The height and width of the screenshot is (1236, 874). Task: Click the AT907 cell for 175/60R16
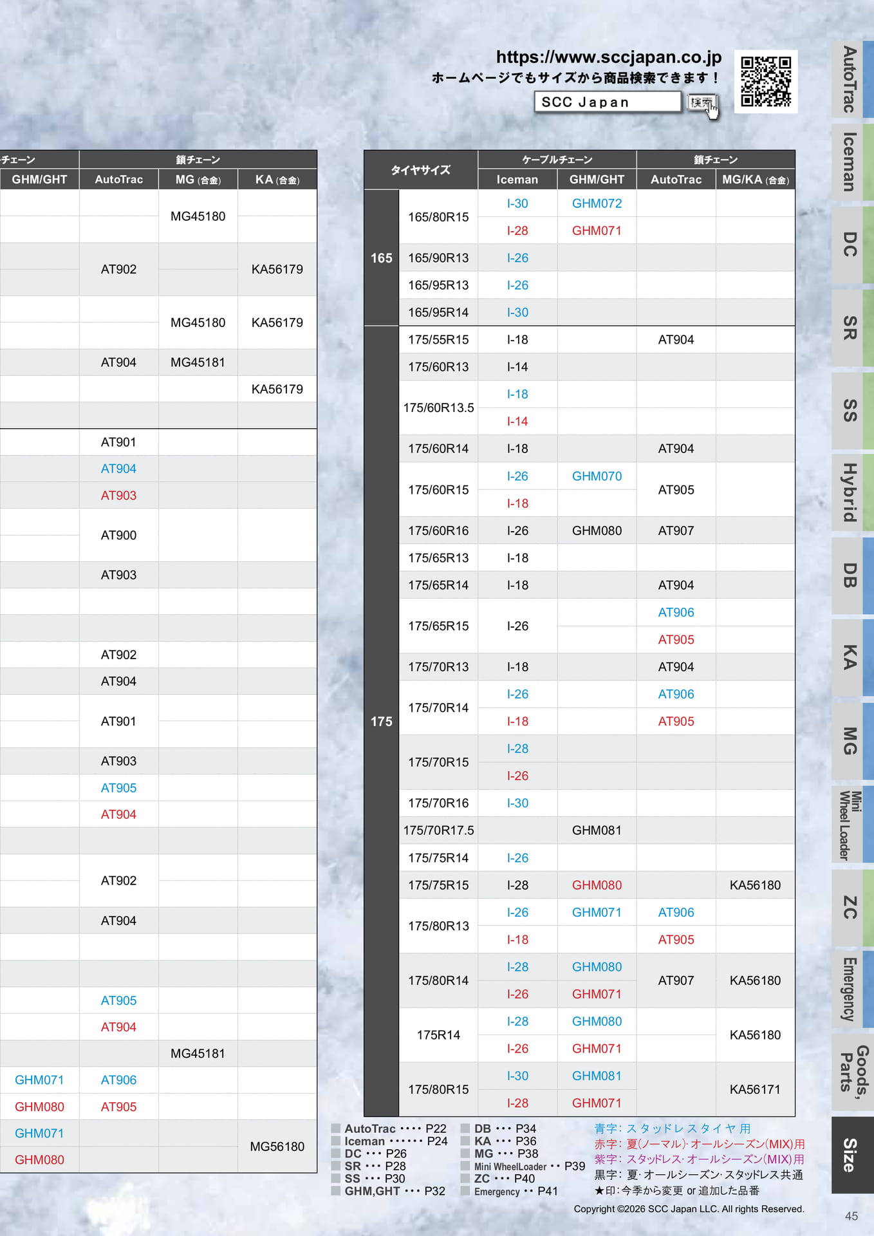point(676,530)
